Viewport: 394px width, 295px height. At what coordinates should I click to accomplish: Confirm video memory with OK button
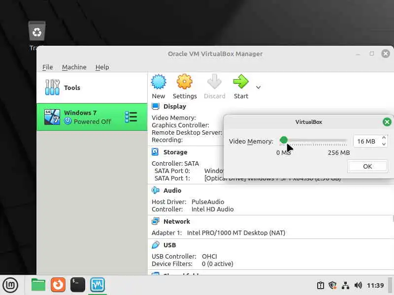coord(367,166)
